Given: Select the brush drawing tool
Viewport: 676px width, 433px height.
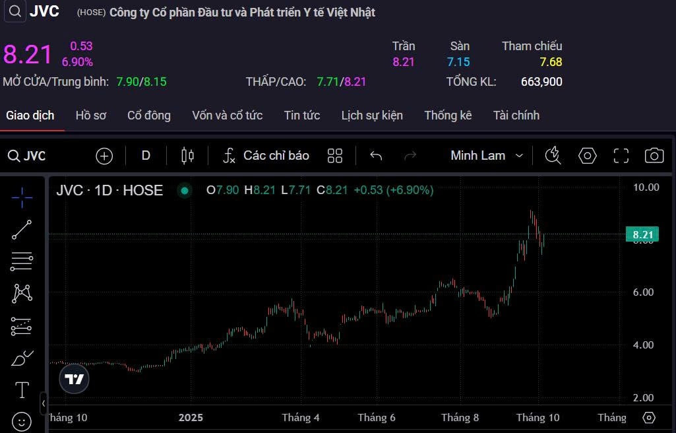Looking at the screenshot, I should [x=22, y=358].
